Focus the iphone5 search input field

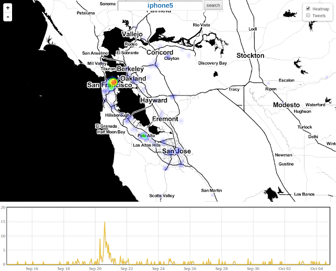[x=160, y=5]
